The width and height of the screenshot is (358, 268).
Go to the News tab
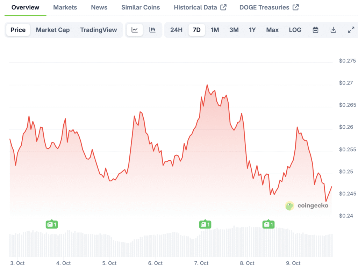pos(99,7)
